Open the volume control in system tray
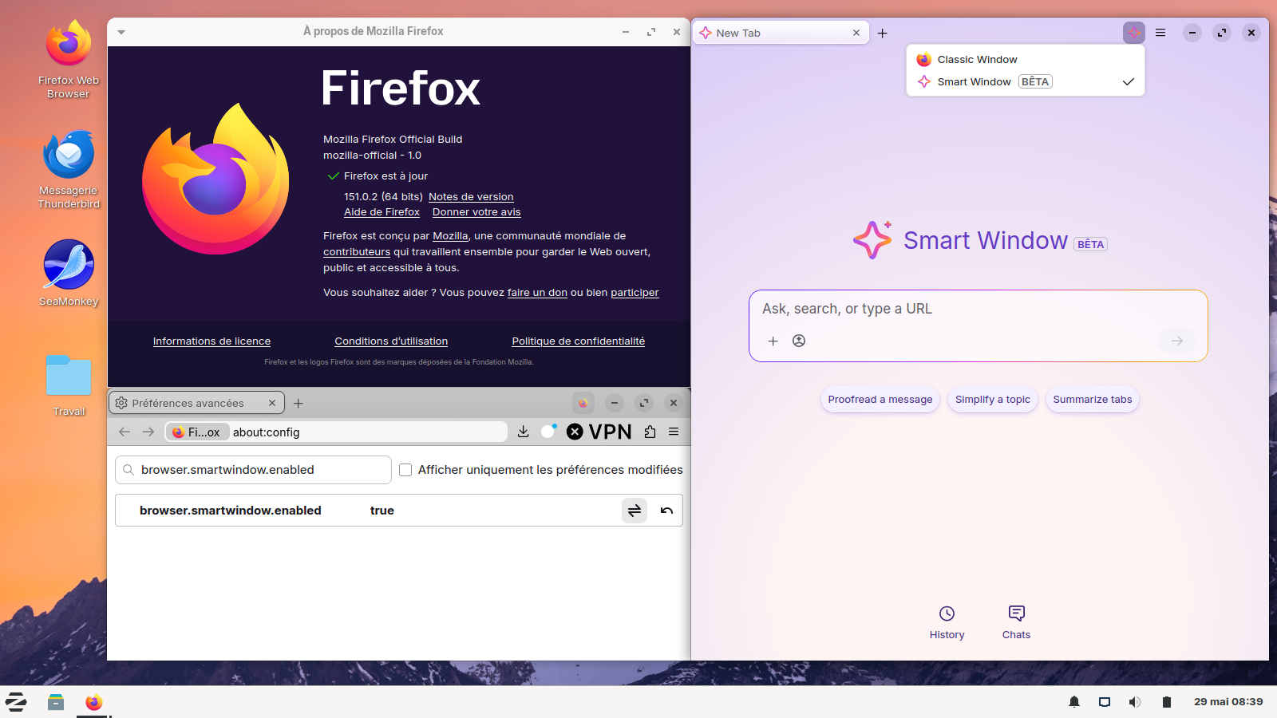Screen dimensions: 1277x718 point(1135,702)
